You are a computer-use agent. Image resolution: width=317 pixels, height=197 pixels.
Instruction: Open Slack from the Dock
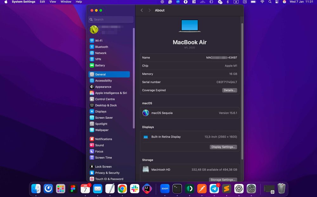coord(135,189)
